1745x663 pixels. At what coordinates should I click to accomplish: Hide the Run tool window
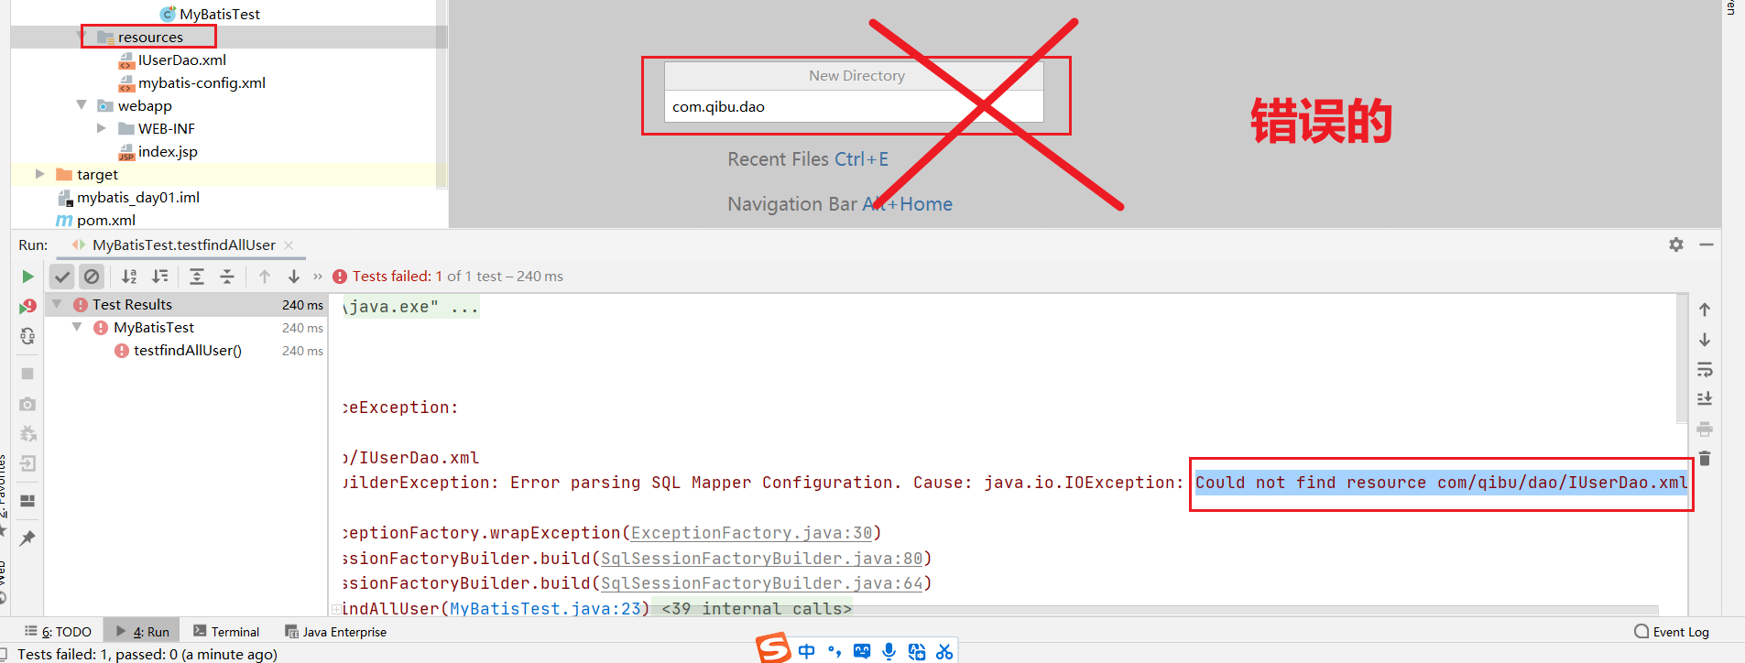1707,245
